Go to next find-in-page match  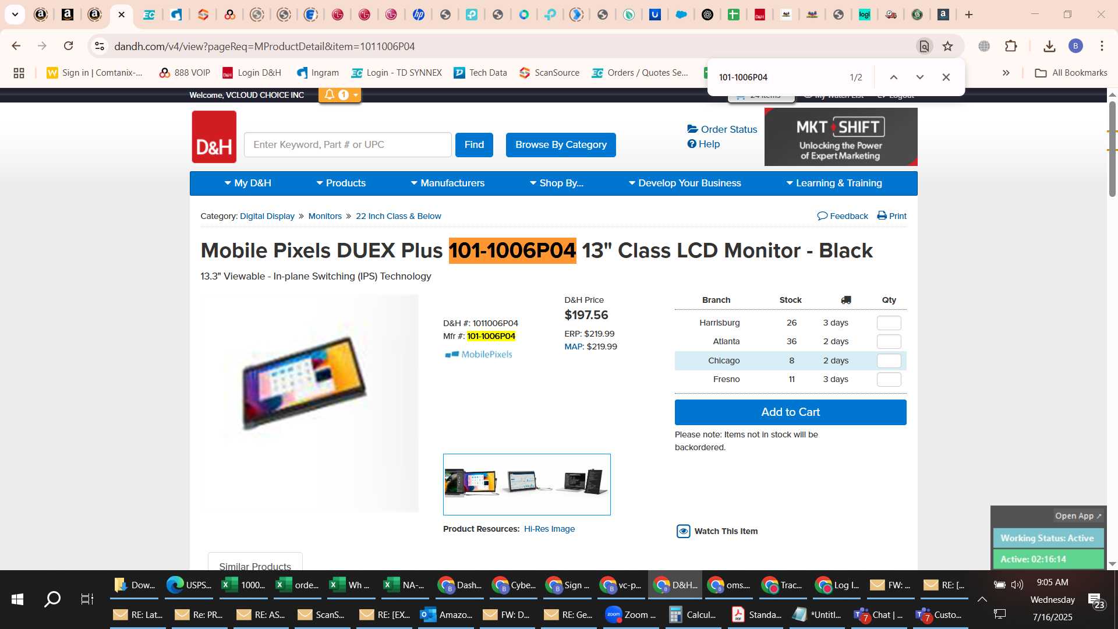(x=920, y=77)
